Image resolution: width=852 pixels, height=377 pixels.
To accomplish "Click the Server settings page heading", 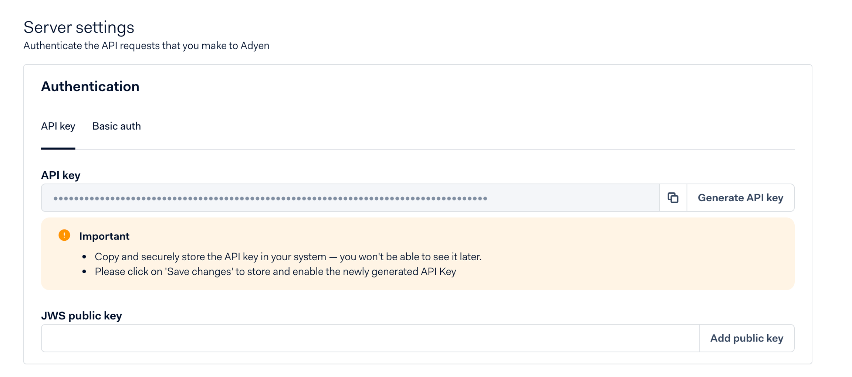I will (79, 27).
